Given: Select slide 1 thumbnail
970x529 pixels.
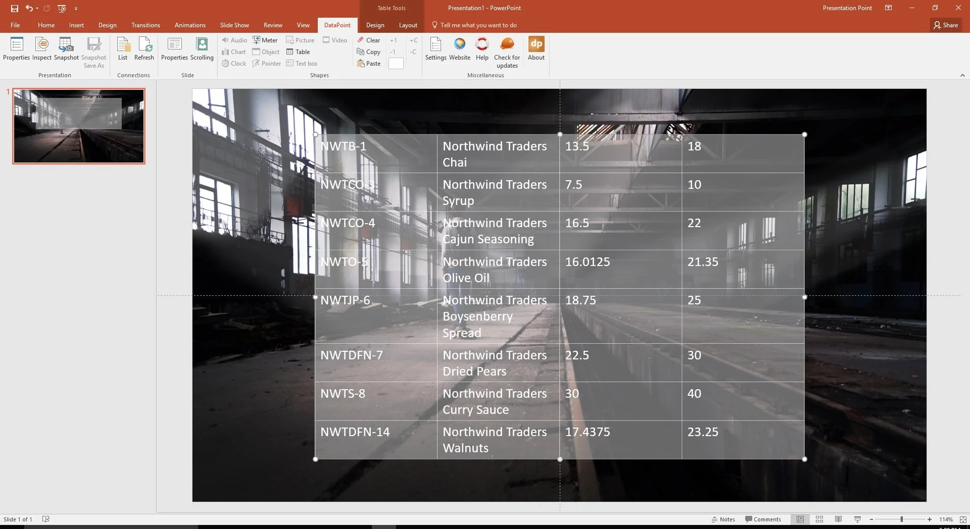Looking at the screenshot, I should 78,126.
